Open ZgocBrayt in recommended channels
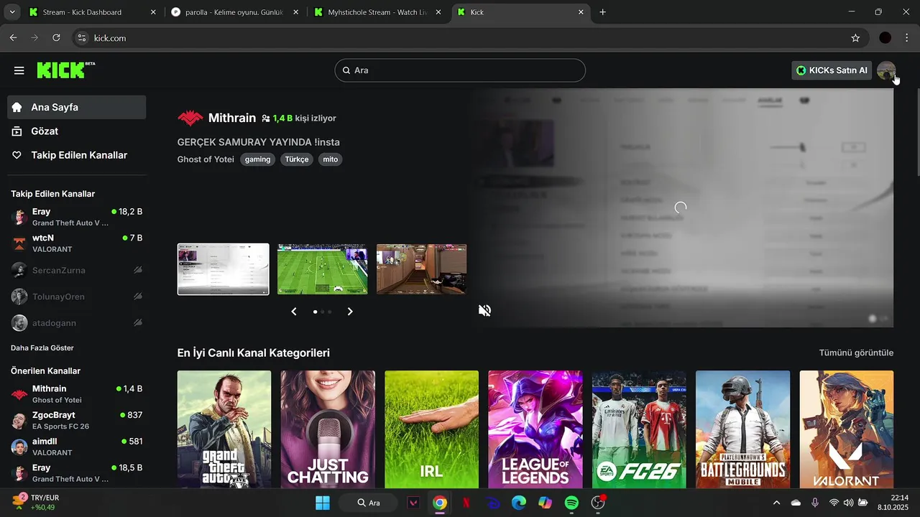920x517 pixels. pyautogui.click(x=76, y=420)
